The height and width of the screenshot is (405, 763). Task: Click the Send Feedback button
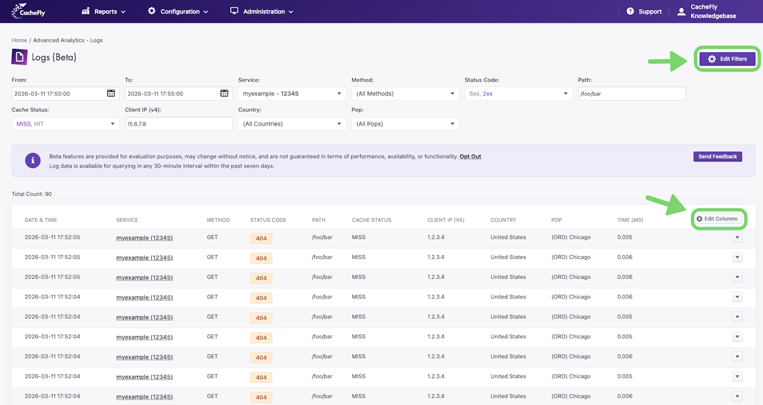(717, 157)
